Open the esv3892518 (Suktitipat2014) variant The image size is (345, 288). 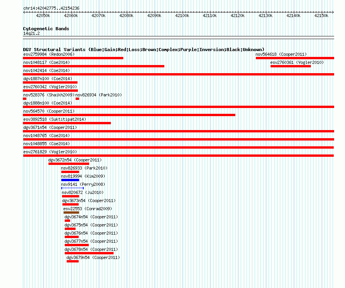click(55, 119)
